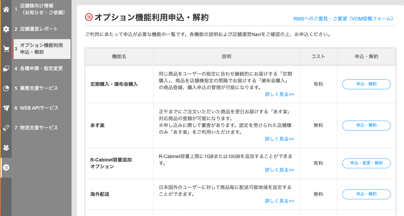
Task: Select the paper plane sidebar icon
Action: click(6, 108)
